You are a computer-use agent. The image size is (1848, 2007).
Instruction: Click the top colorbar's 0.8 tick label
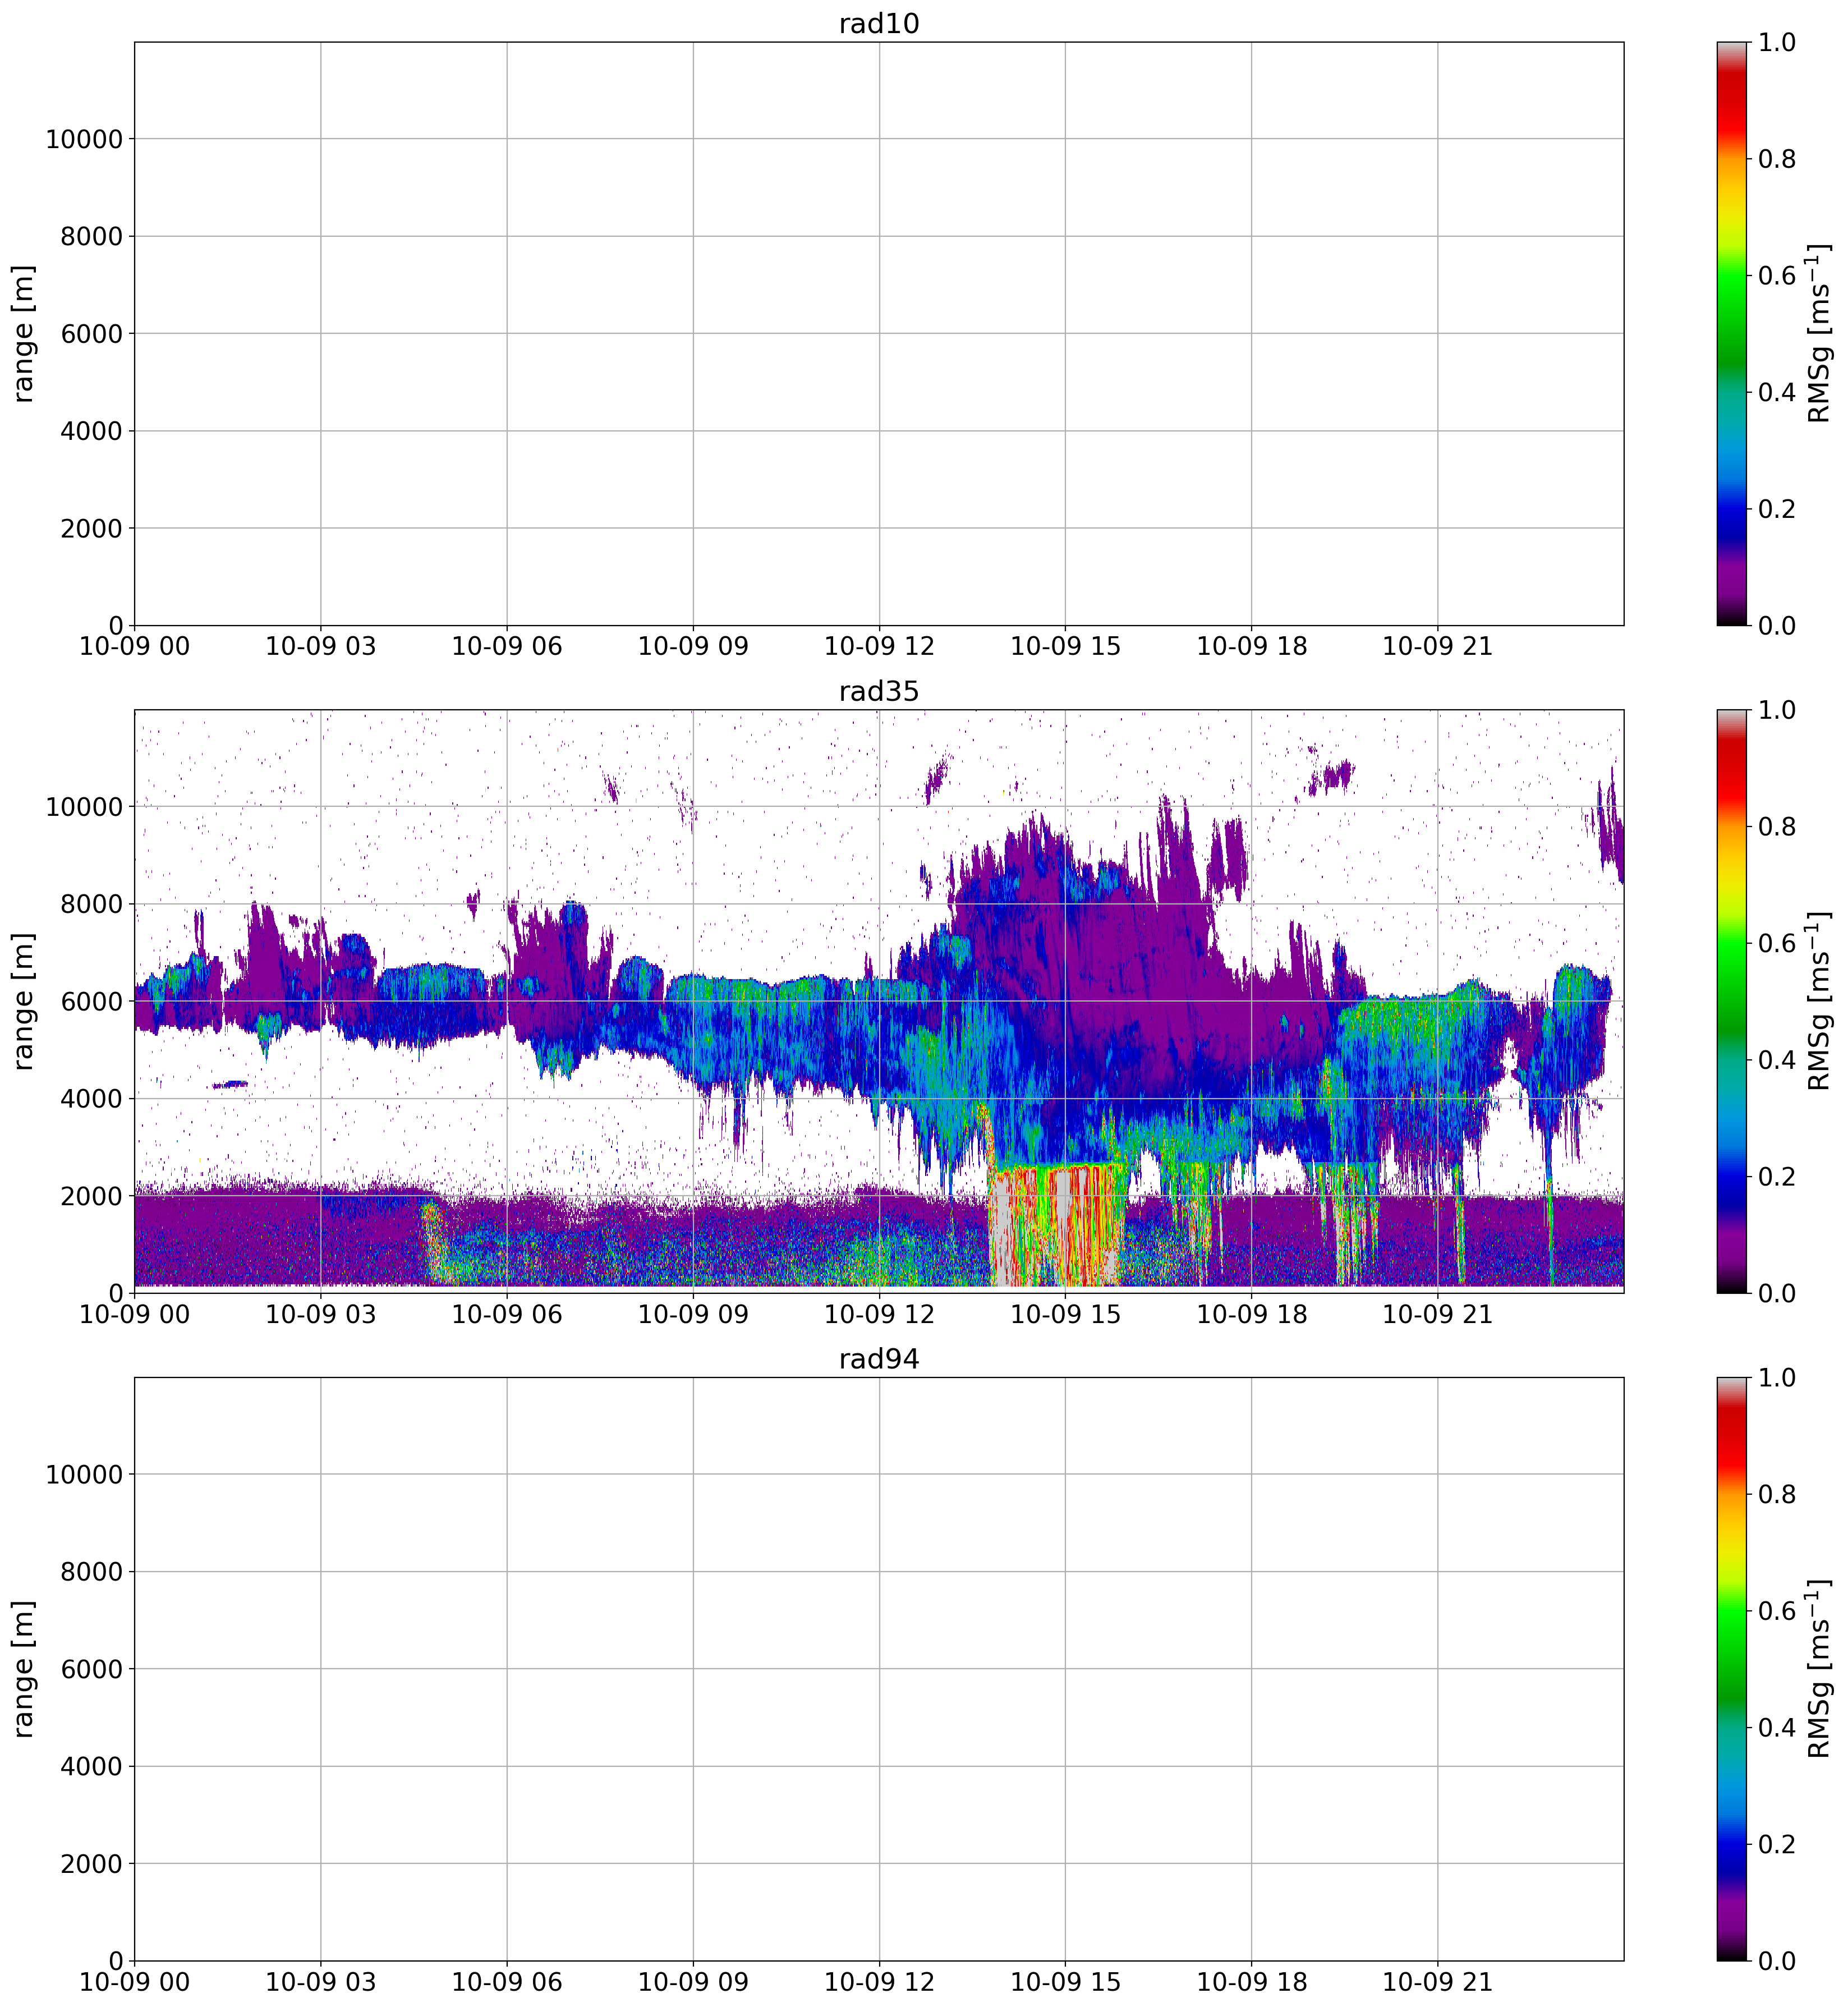1776,159
